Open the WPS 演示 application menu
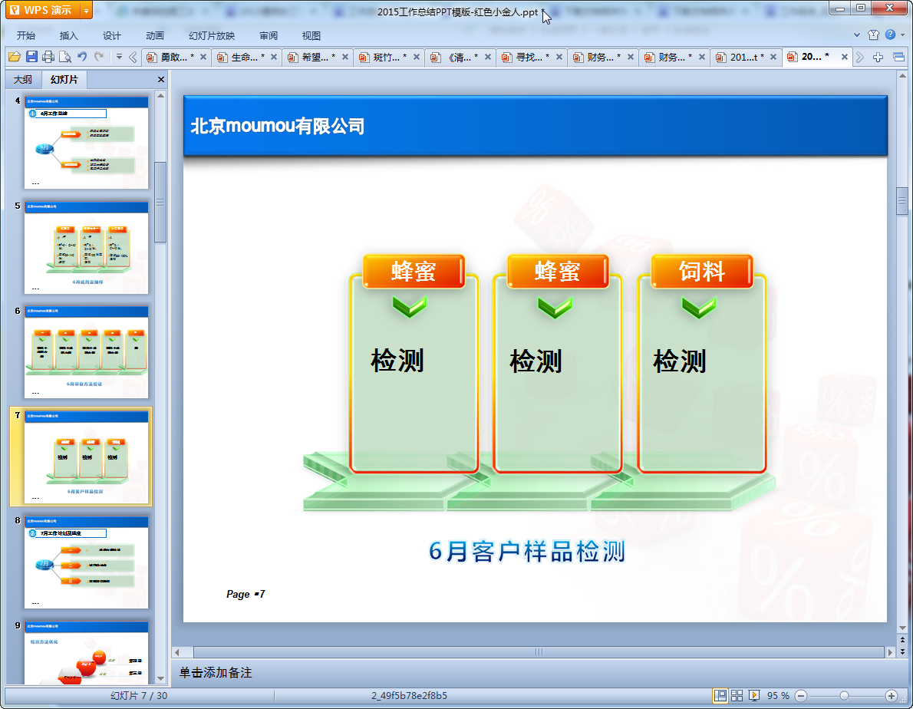This screenshot has width=913, height=709. coord(42,10)
